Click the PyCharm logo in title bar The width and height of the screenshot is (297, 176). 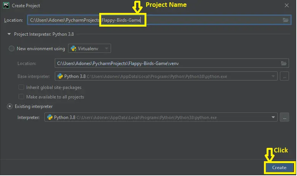(6, 5)
